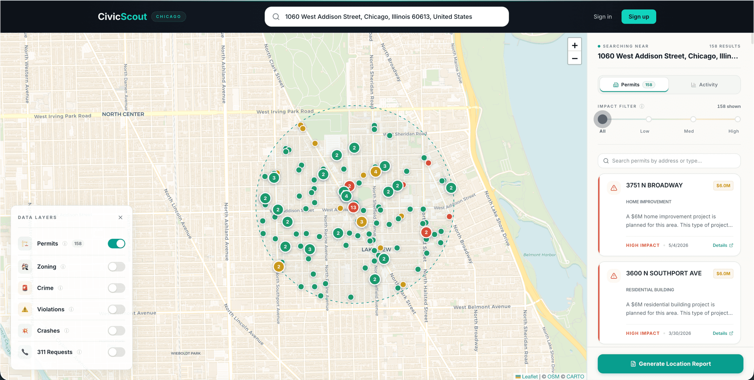The image size is (754, 380).
Task: Open the CARTO attribution link
Action: (x=575, y=376)
